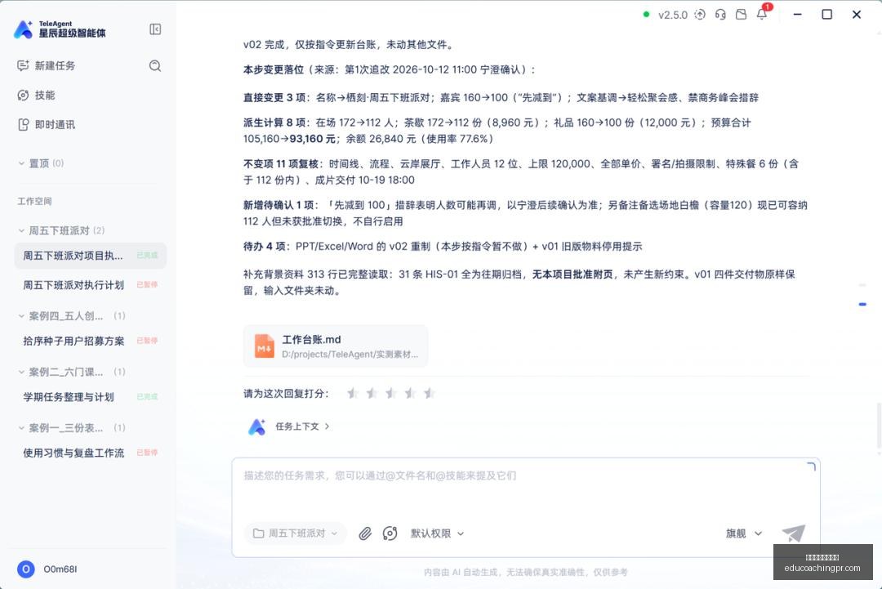
Task: Select task 周五下班派对项目执...
Action: tap(91, 256)
